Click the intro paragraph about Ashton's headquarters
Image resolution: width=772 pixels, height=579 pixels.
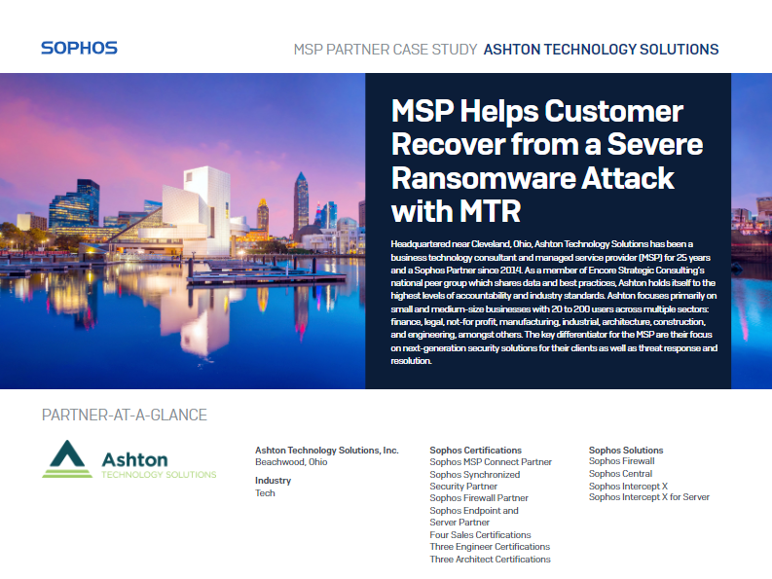tap(553, 300)
